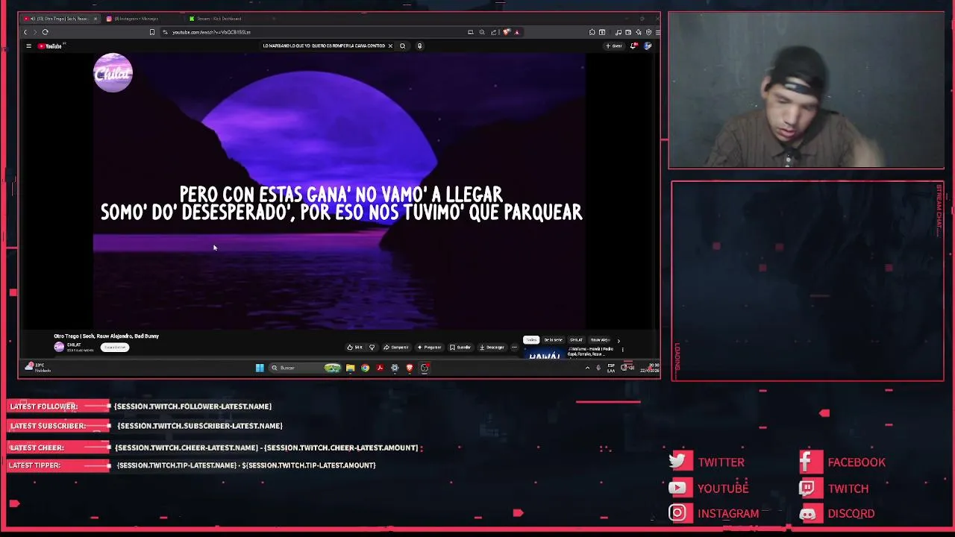The width and height of the screenshot is (955, 537).
Task: Open the CHILAT channel avatar below the video
Action: tap(59, 347)
